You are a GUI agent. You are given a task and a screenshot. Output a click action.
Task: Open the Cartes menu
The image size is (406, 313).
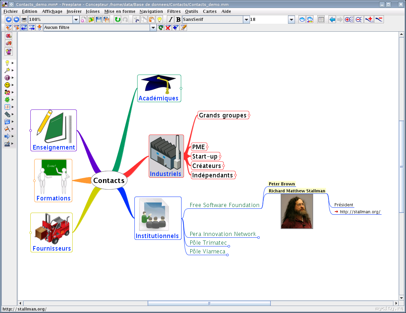tap(210, 12)
